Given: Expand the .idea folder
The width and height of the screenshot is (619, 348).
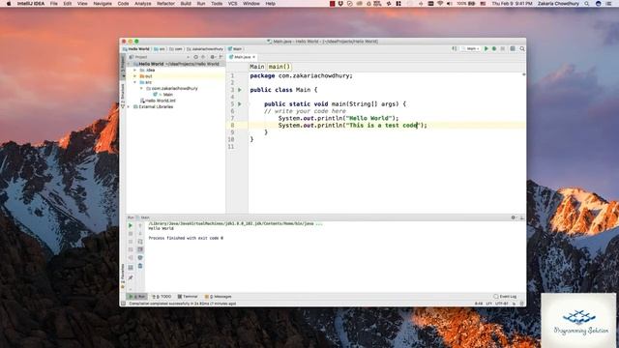Looking at the screenshot, I should pos(135,71).
